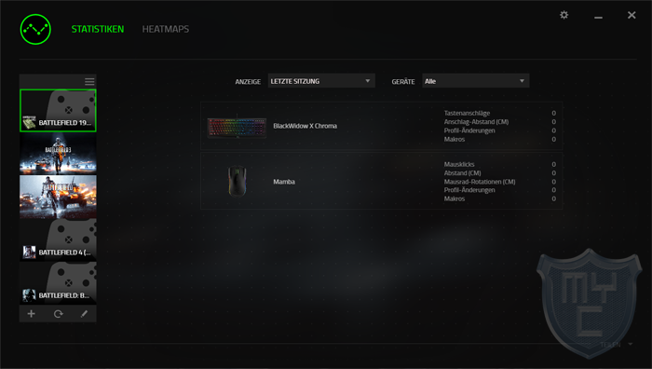Close the Razer stats window
Viewport: 652px width, 369px height.
tap(632, 15)
